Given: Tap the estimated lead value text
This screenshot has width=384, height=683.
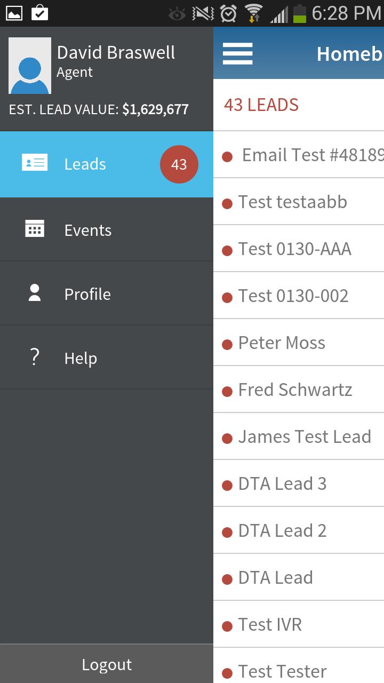Looking at the screenshot, I should click(x=99, y=110).
